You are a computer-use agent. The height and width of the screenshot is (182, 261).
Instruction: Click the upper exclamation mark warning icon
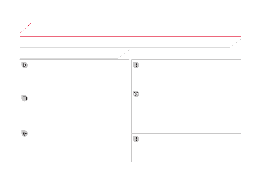coord(136,65)
